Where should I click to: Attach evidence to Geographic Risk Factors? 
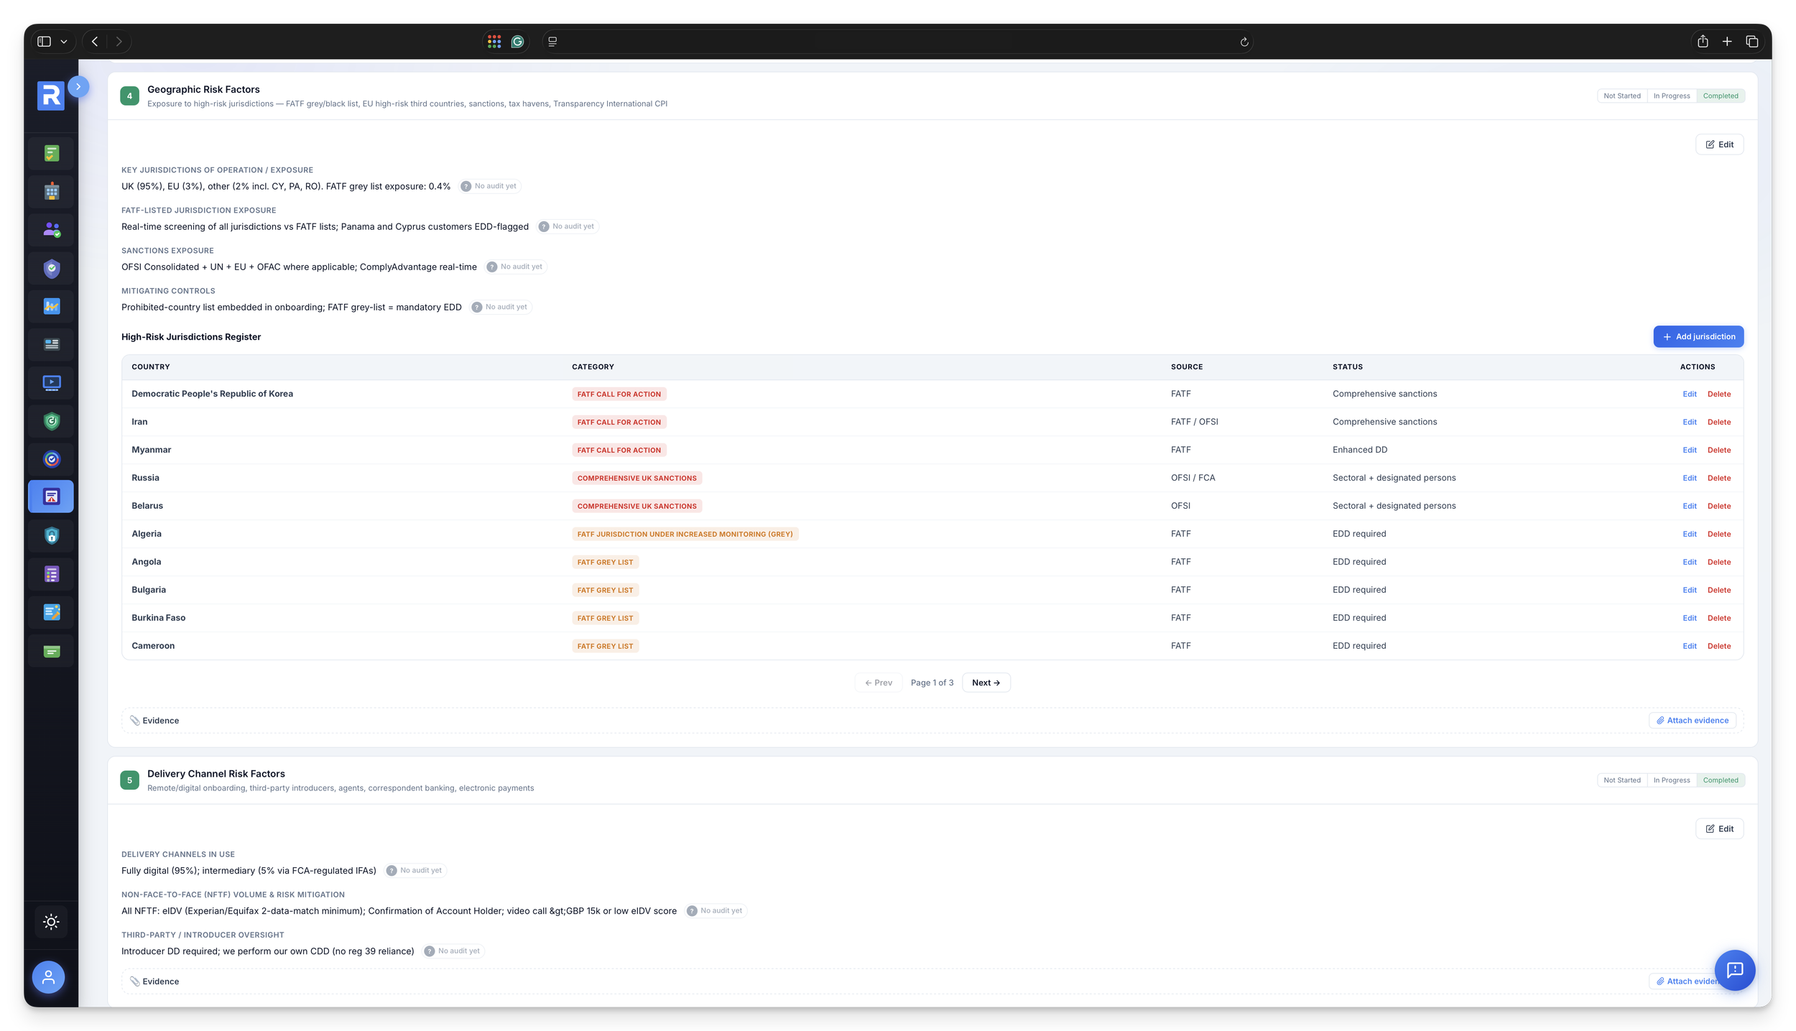(1692, 720)
